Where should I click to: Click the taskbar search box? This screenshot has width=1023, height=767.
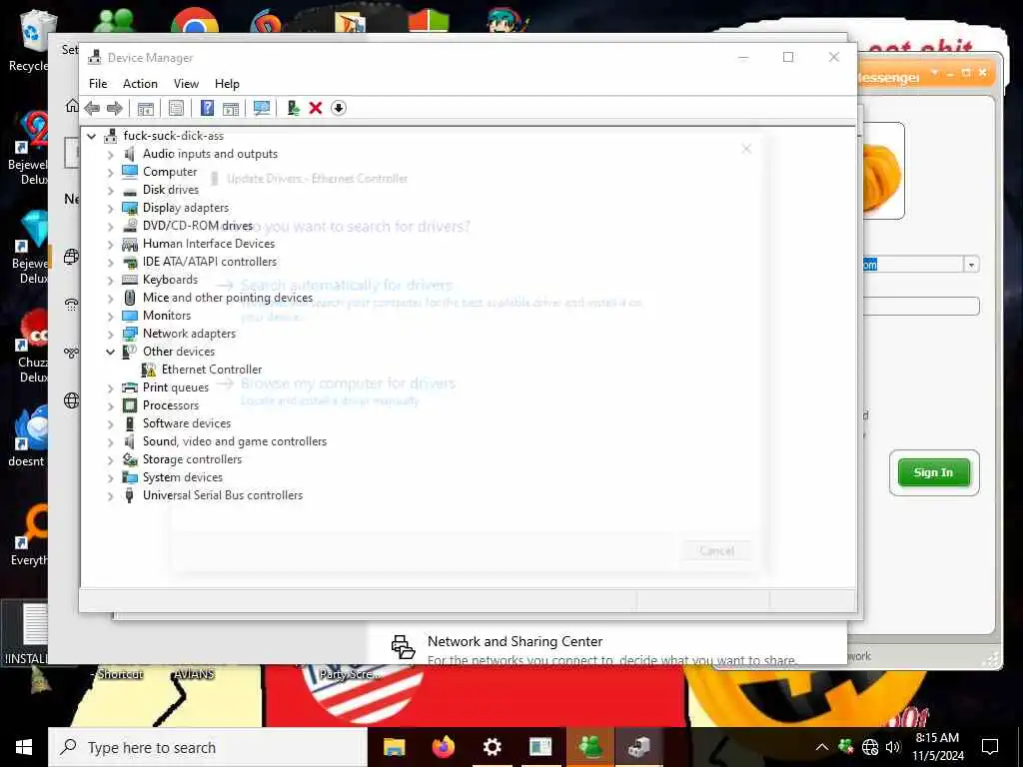[x=208, y=747]
